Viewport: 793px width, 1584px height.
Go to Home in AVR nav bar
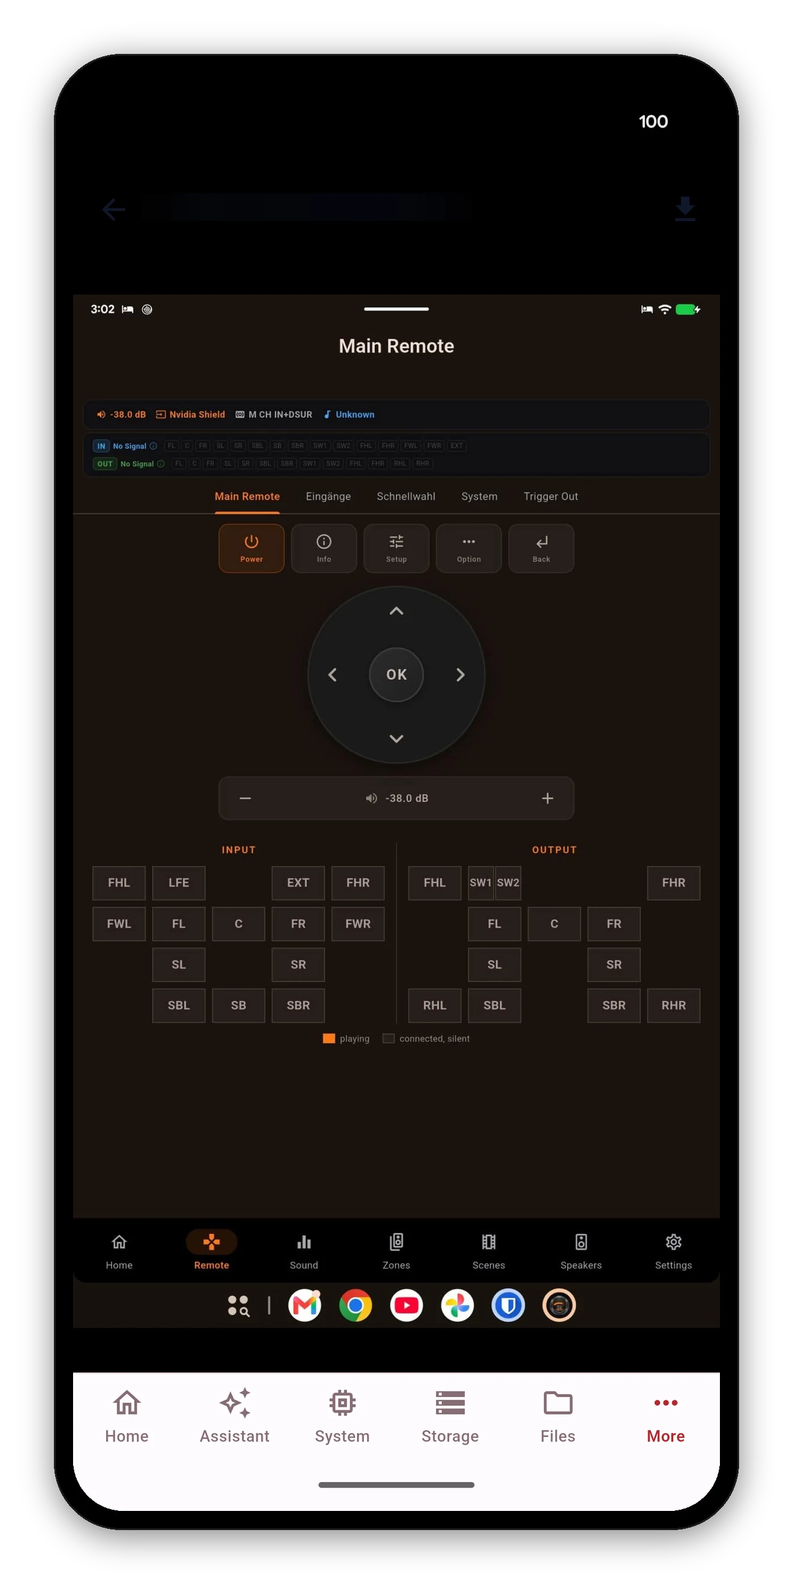click(119, 1251)
